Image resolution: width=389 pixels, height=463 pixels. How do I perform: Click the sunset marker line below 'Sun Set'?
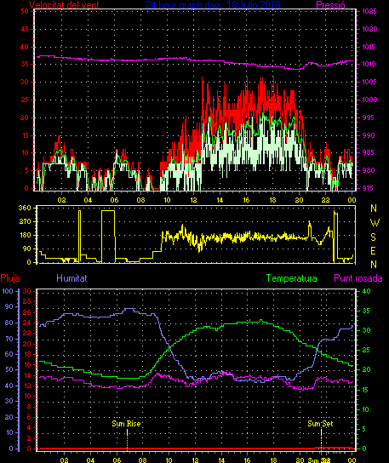click(322, 440)
